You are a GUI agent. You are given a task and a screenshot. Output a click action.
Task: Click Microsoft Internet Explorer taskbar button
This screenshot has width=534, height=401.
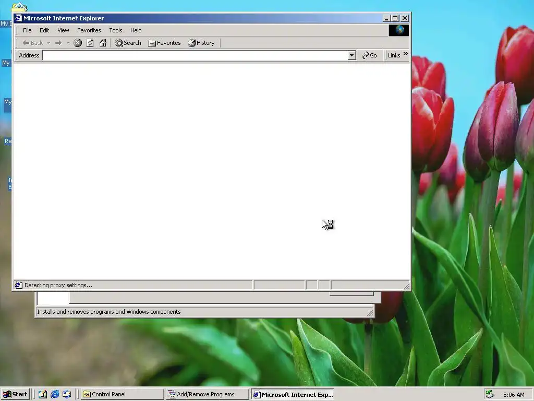point(293,394)
